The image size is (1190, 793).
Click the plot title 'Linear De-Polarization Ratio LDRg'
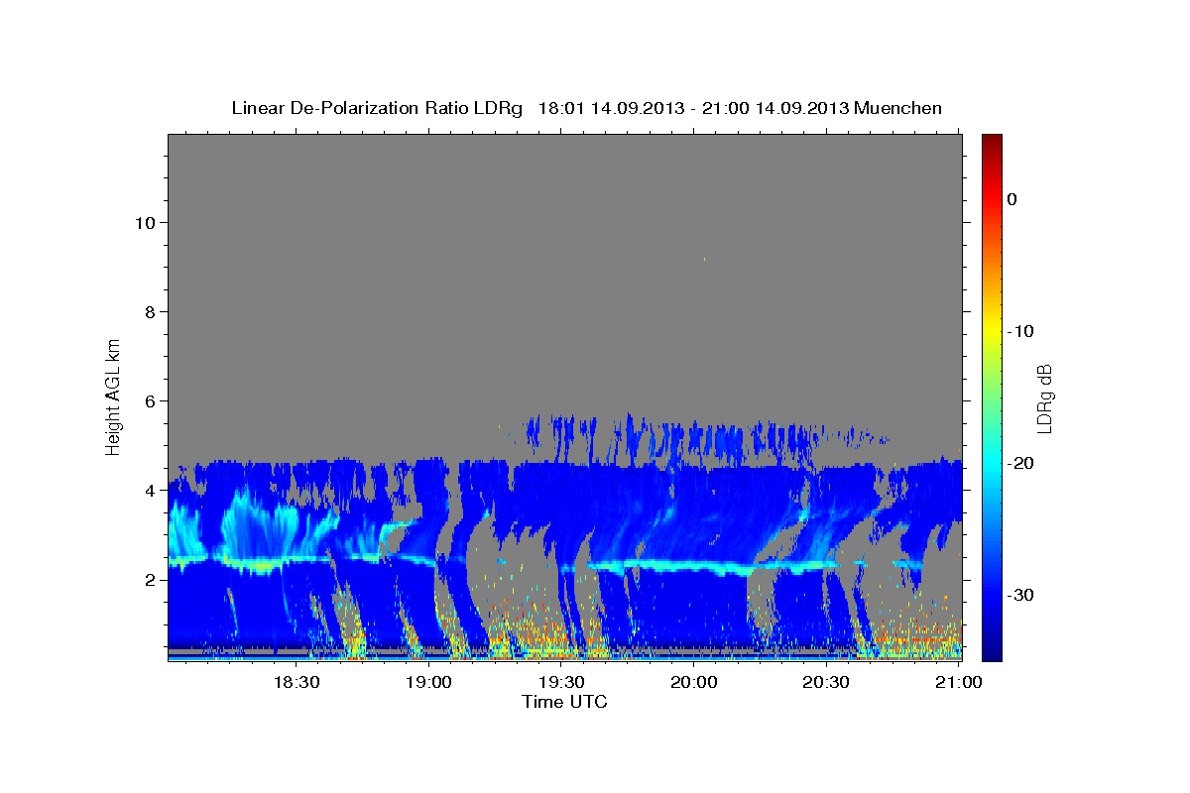point(377,108)
